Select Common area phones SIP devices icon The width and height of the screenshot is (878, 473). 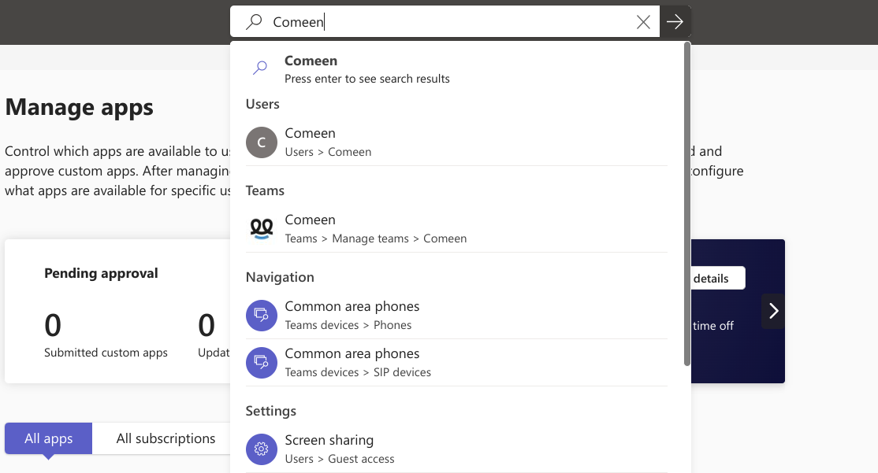pos(262,362)
